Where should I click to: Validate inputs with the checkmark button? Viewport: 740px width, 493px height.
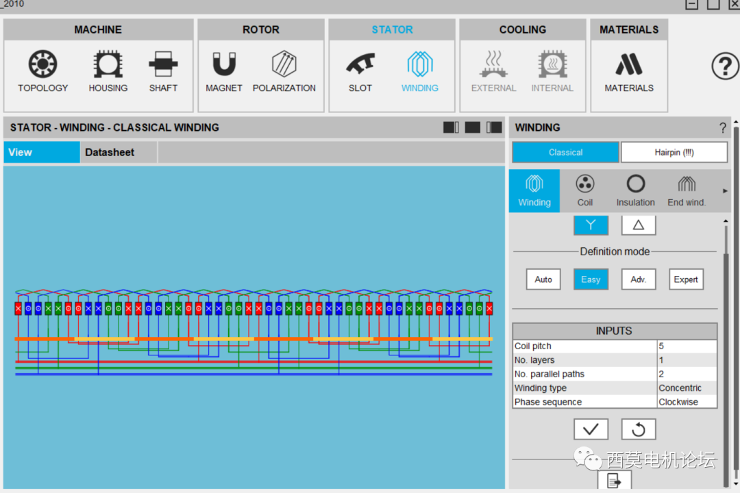click(591, 429)
